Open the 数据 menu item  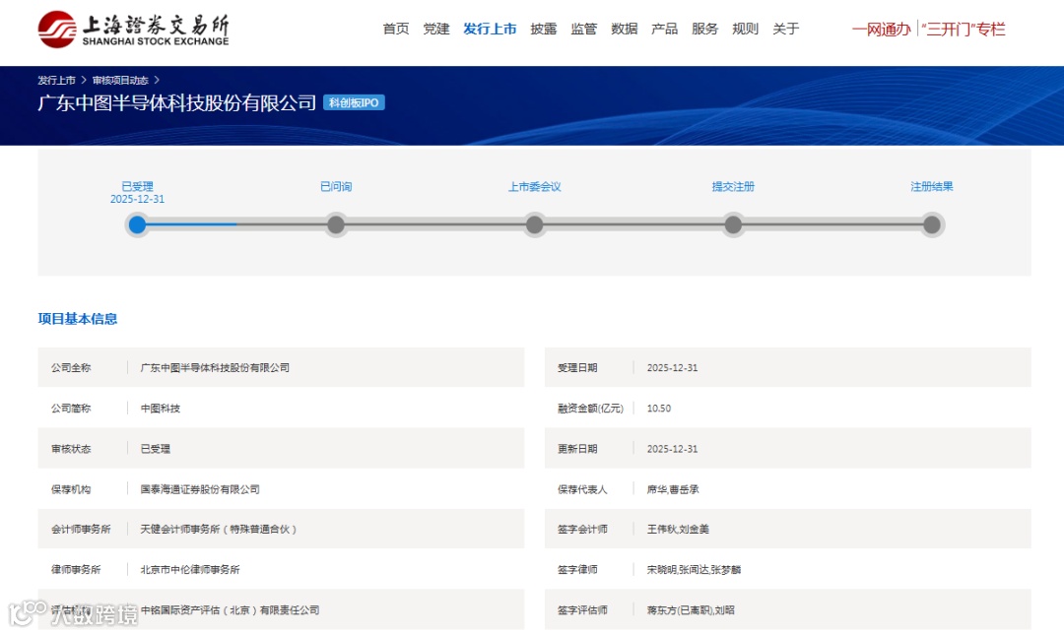pos(625,29)
